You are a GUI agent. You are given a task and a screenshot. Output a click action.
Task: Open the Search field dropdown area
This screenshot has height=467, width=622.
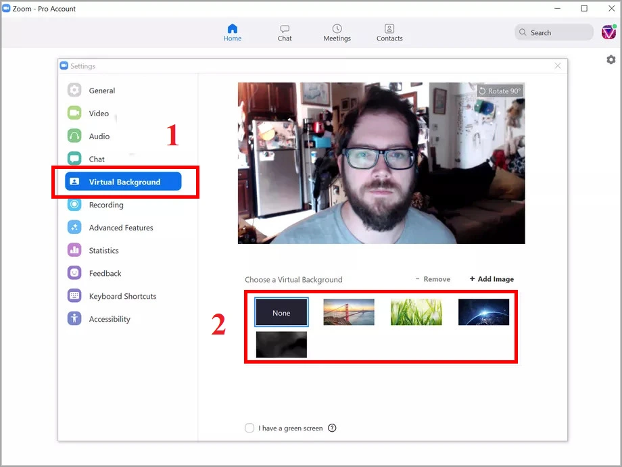click(x=553, y=32)
